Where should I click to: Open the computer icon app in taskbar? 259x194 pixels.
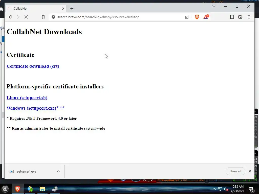(55, 189)
